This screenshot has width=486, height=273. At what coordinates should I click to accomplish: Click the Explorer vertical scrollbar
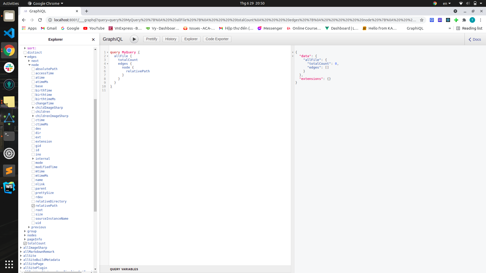(95, 155)
